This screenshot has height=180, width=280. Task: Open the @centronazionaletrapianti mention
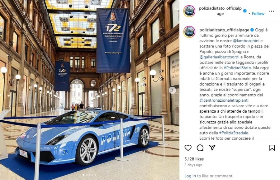[x=224, y=100]
